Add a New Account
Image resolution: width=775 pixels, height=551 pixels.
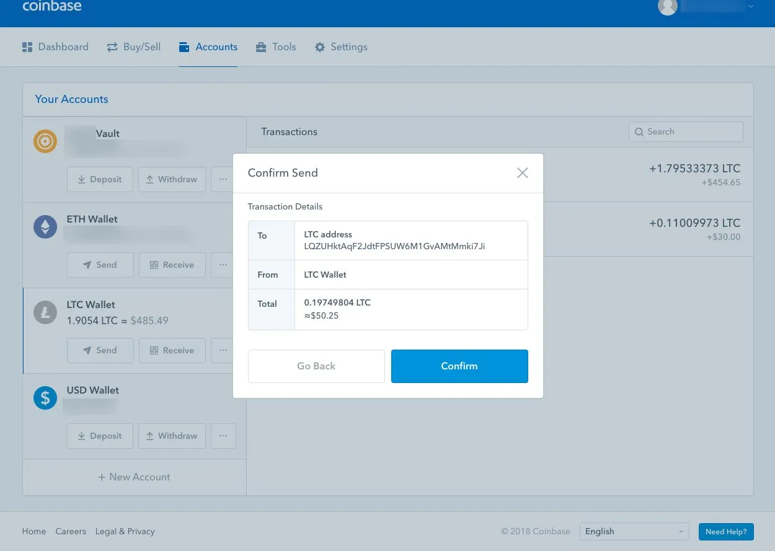tap(135, 477)
